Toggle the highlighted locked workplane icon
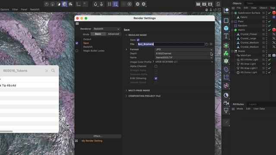This screenshot has width=276, height=155. (x=116, y=4)
